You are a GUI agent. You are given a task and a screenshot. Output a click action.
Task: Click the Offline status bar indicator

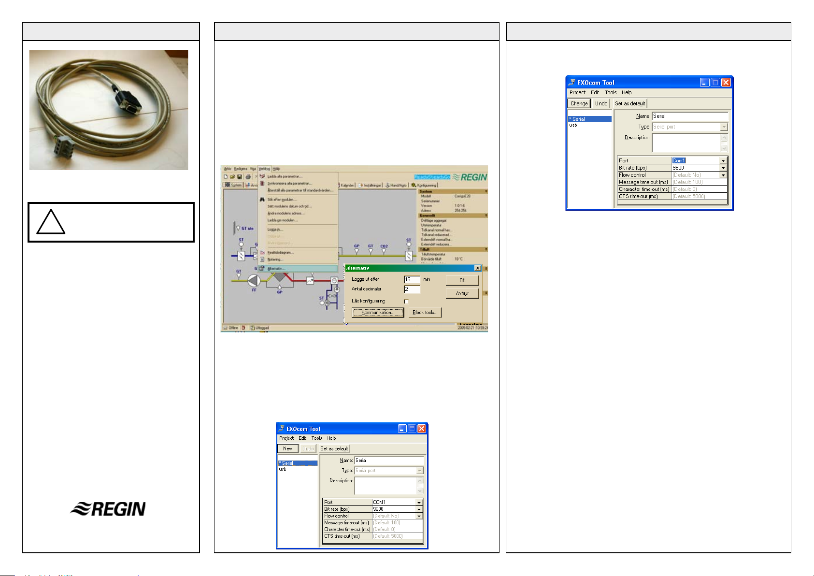pyautogui.click(x=230, y=328)
